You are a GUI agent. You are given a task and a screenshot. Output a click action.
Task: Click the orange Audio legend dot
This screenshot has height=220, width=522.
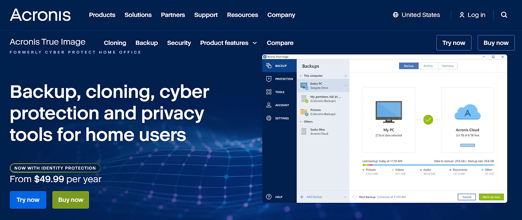pos(421,170)
